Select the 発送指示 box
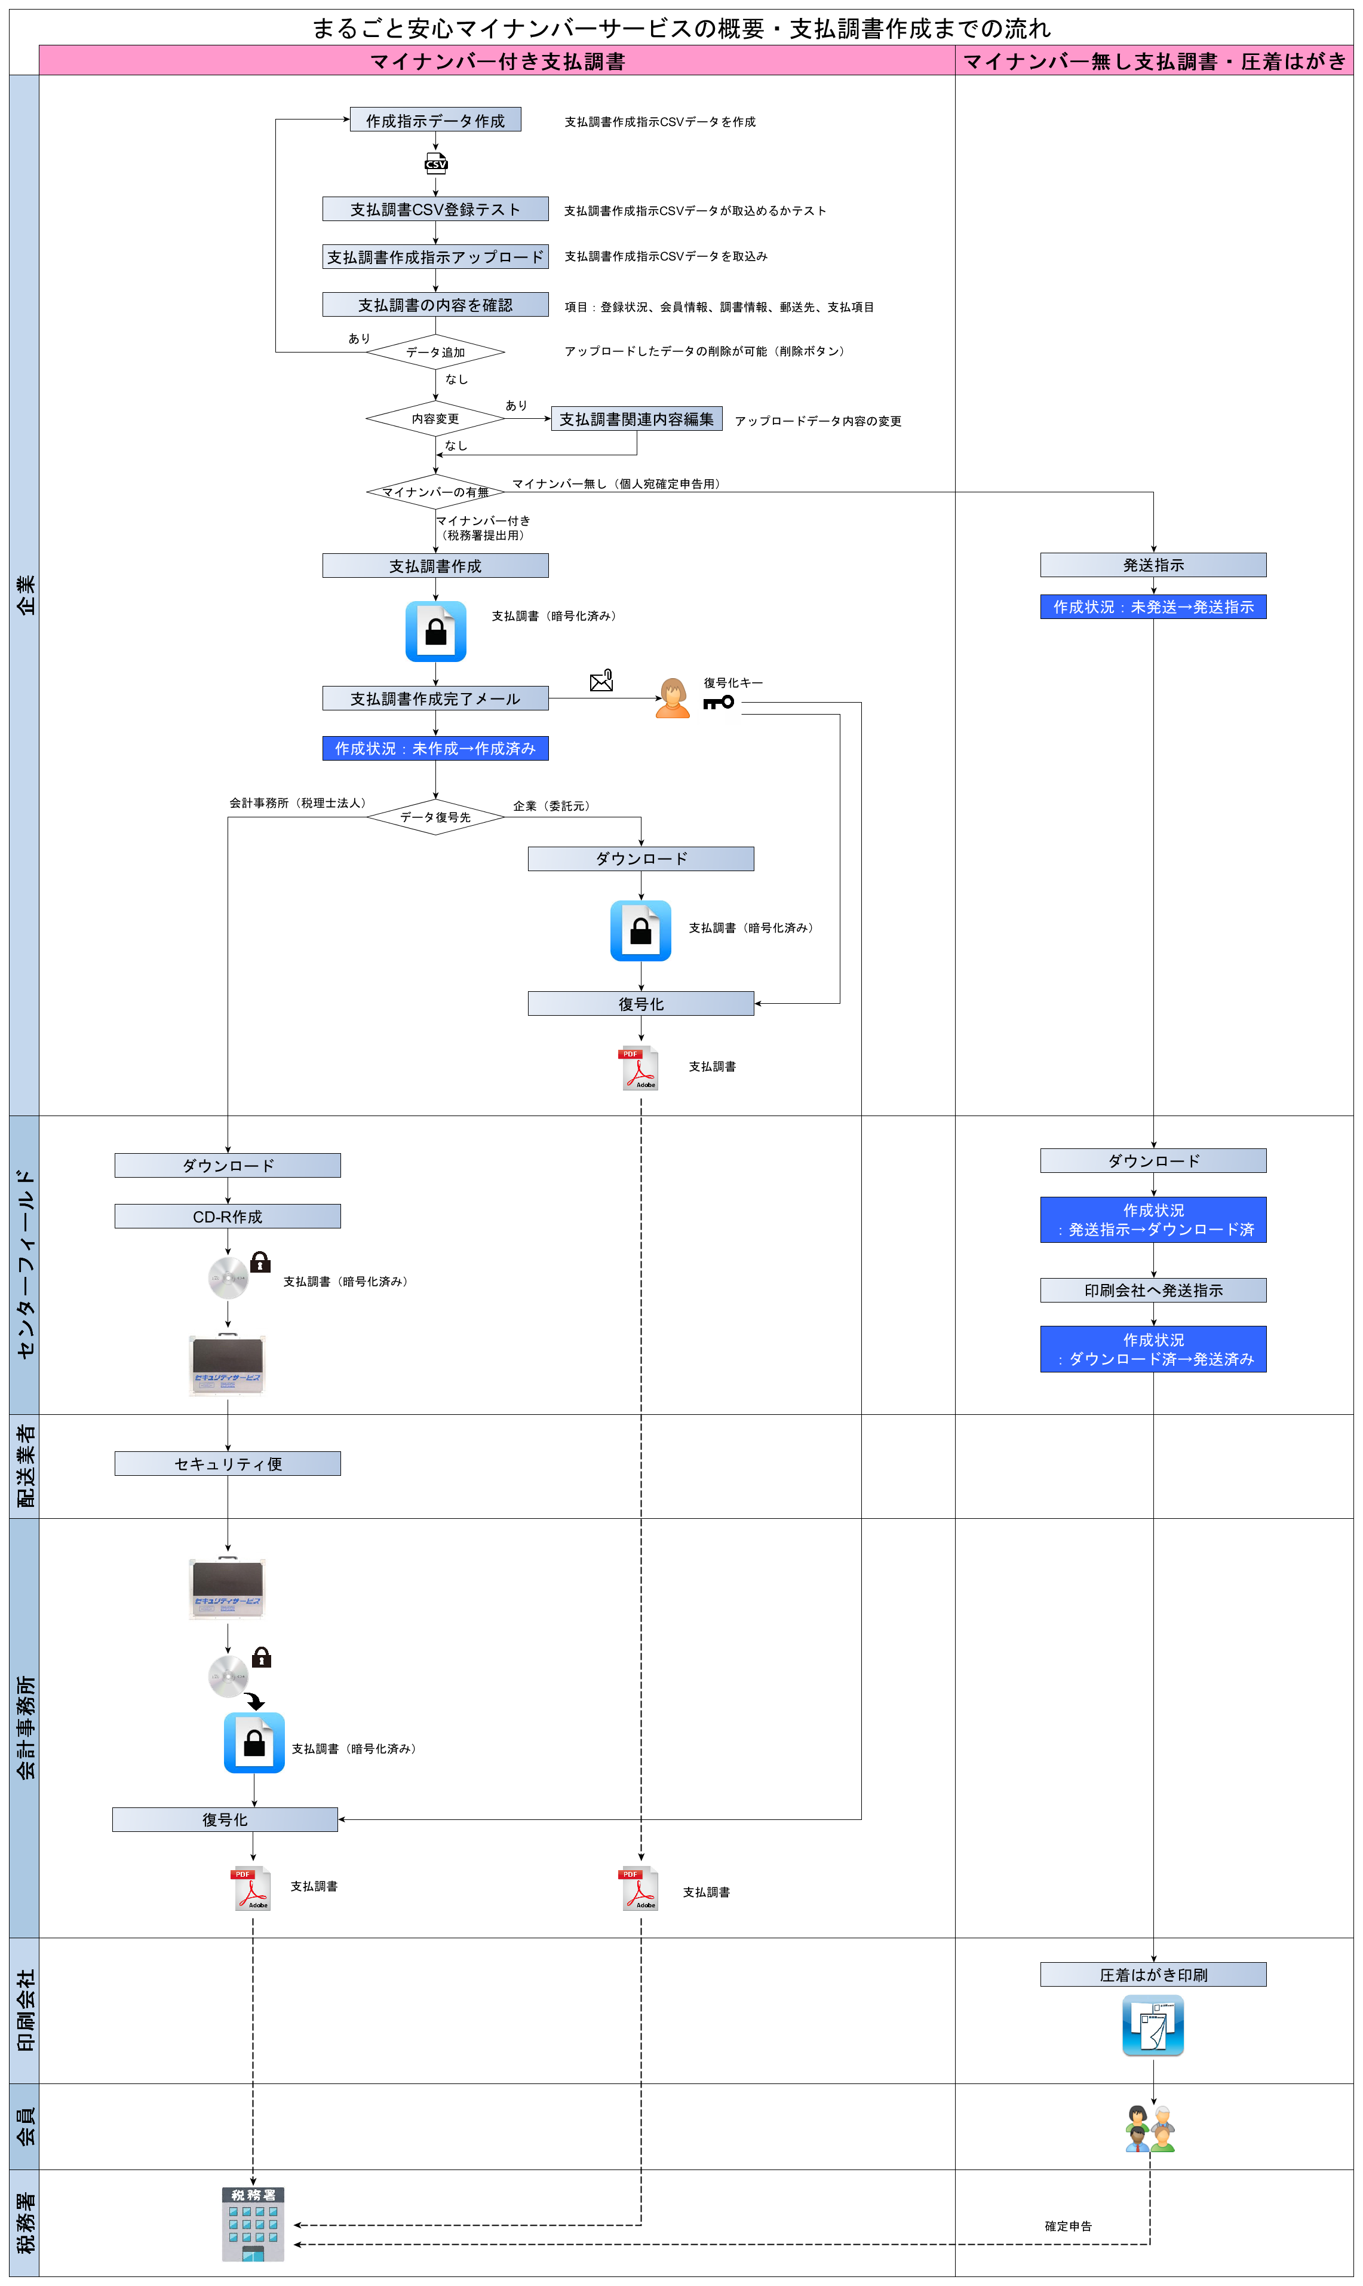Screen dimensions: 1363x2286 (1153, 564)
